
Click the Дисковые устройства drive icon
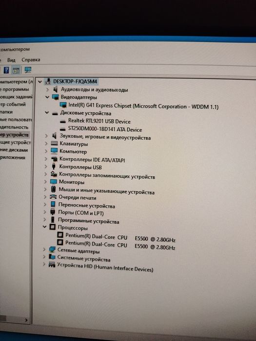tap(55, 114)
